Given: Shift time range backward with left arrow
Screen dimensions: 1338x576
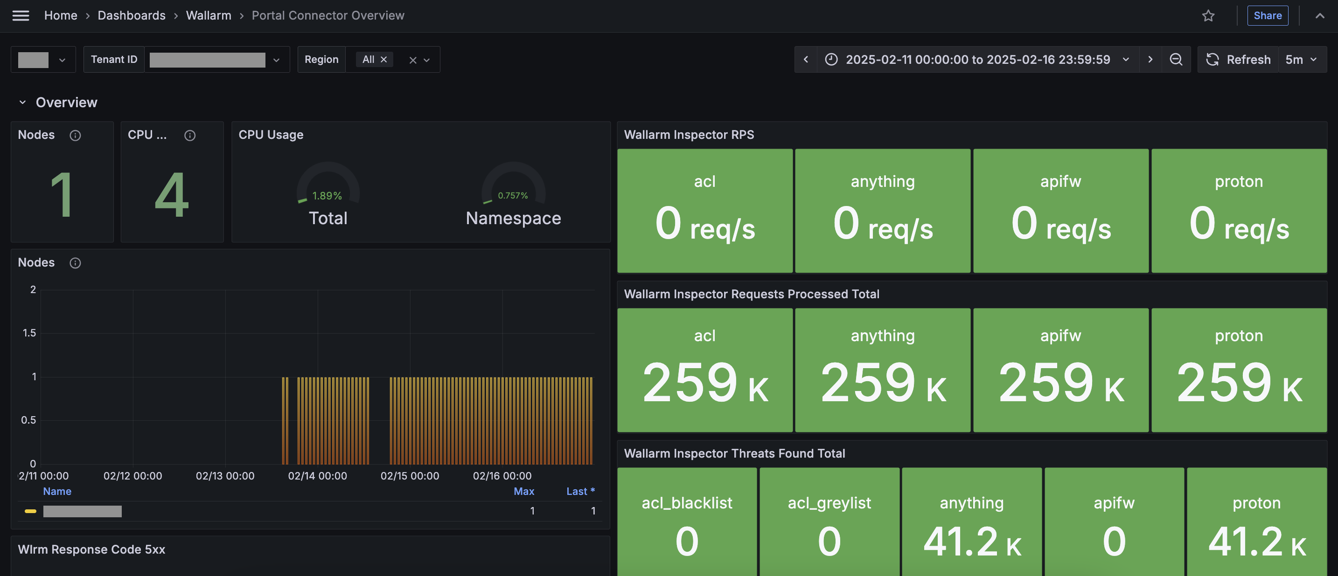Looking at the screenshot, I should click(806, 60).
